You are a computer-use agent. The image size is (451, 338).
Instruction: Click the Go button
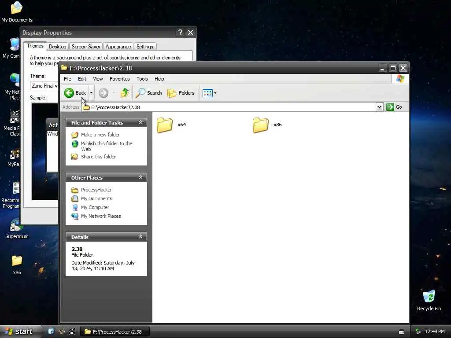[x=394, y=107]
